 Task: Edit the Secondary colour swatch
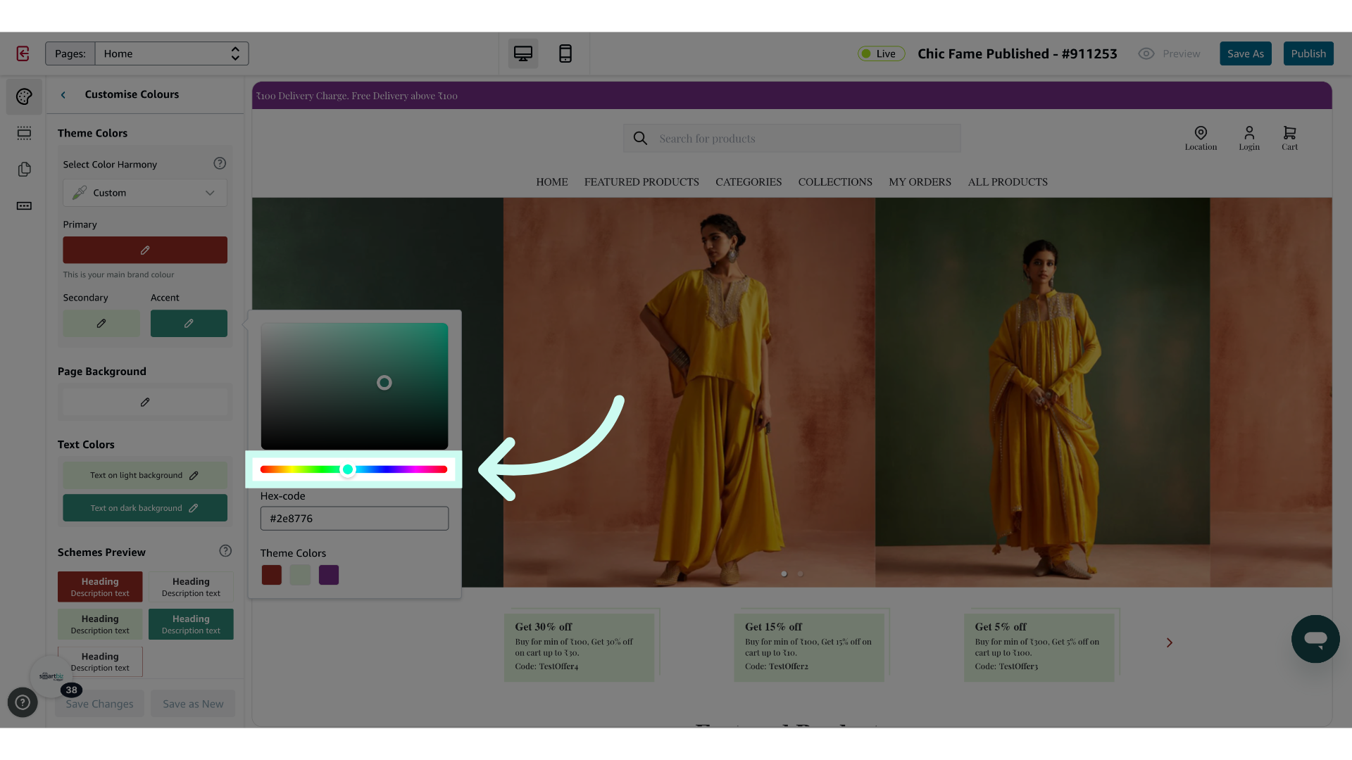click(x=101, y=324)
